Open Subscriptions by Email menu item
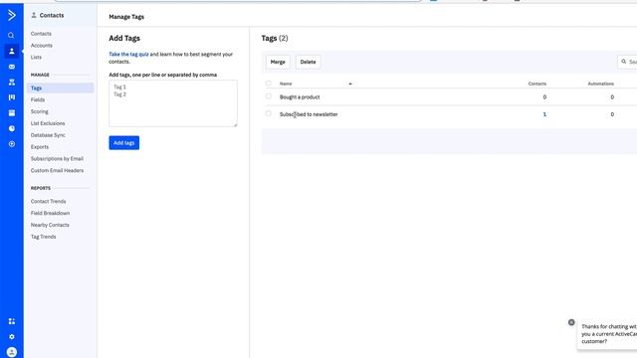Image resolution: width=637 pixels, height=358 pixels. [57, 159]
